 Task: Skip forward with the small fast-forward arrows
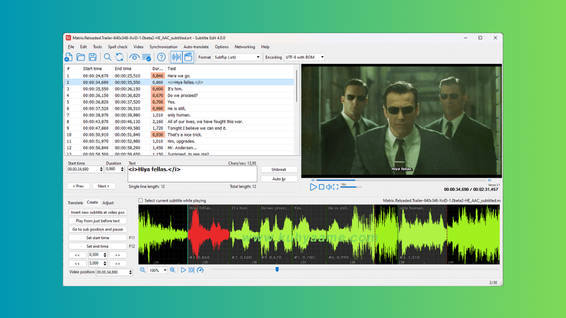[490, 180]
